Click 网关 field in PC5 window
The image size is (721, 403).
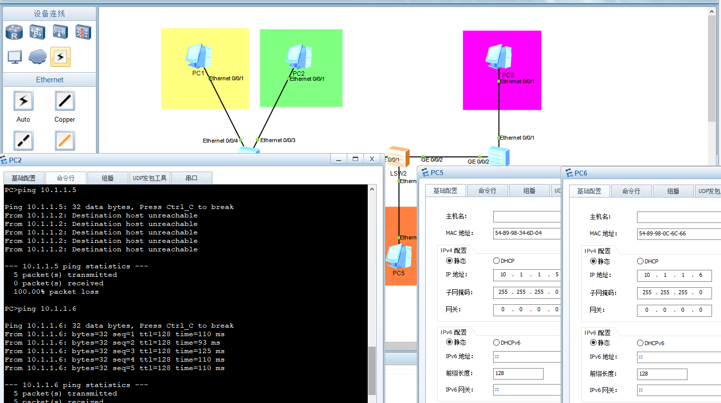coord(527,309)
